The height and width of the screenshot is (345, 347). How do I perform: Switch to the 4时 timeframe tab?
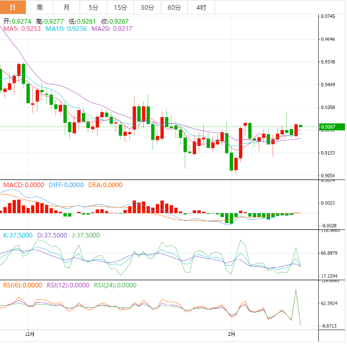coord(201,7)
